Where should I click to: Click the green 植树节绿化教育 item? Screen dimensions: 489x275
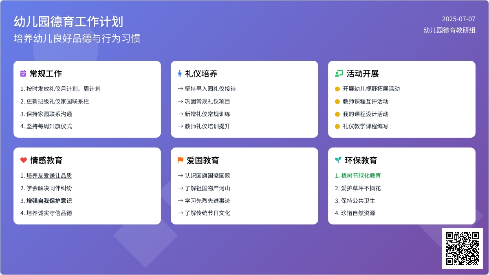tap(358, 176)
